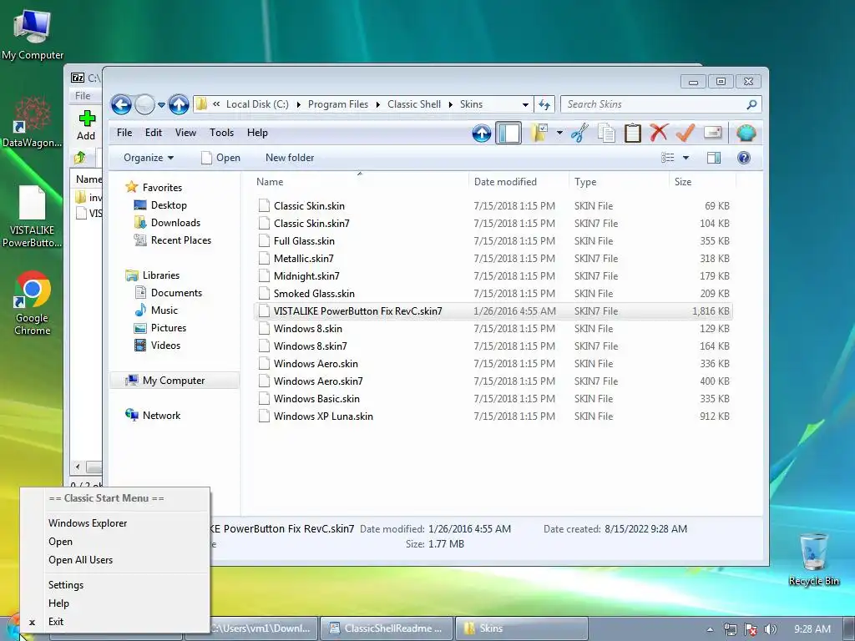The width and height of the screenshot is (855, 641).
Task: Open the View menu
Action: pos(185,133)
